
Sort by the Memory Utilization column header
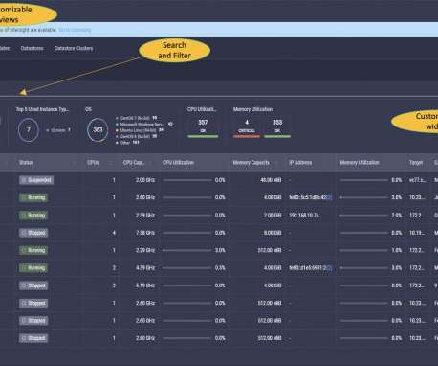pos(360,163)
